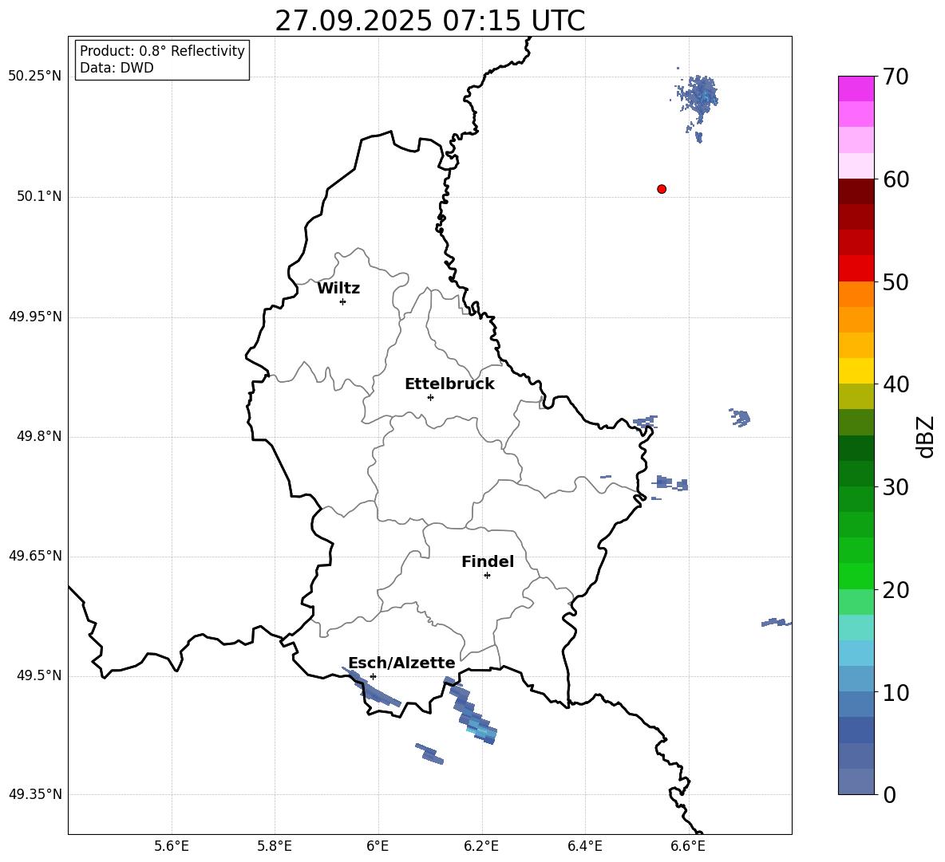
Task: Click the Product: 0.8° Reflectivity text
Action: (162, 51)
